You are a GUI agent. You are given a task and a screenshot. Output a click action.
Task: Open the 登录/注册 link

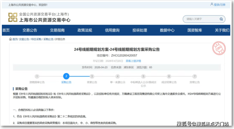pyautogui.click(x=219, y=5)
